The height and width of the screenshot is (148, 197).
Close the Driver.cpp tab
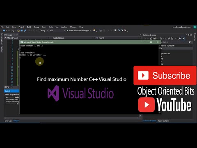[x=17, y=35]
